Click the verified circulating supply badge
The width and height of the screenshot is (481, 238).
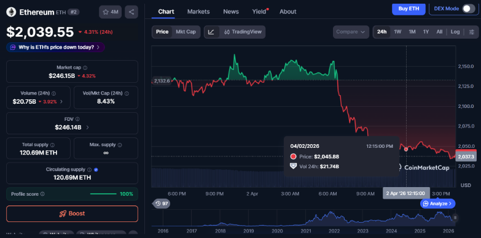(x=96, y=170)
